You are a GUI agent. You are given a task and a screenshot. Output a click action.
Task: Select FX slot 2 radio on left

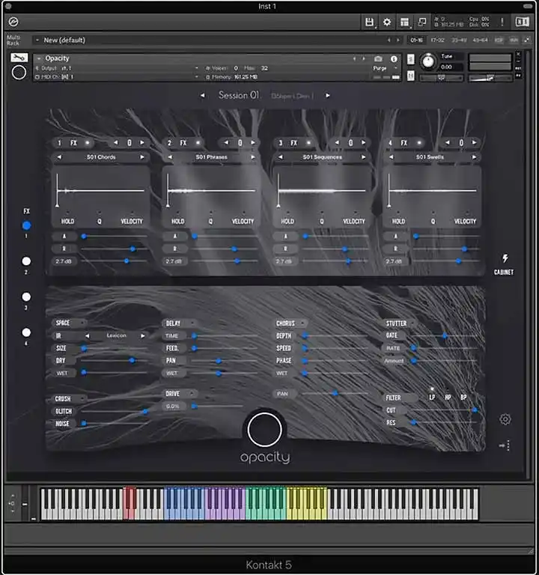pyautogui.click(x=26, y=261)
